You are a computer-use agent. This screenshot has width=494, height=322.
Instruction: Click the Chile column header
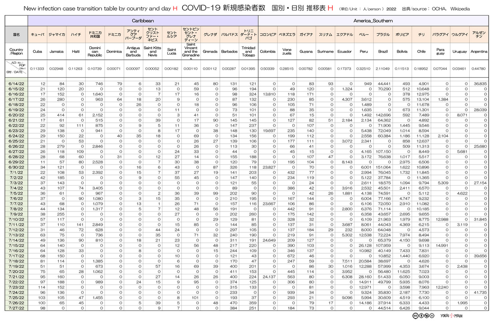coord(421,52)
